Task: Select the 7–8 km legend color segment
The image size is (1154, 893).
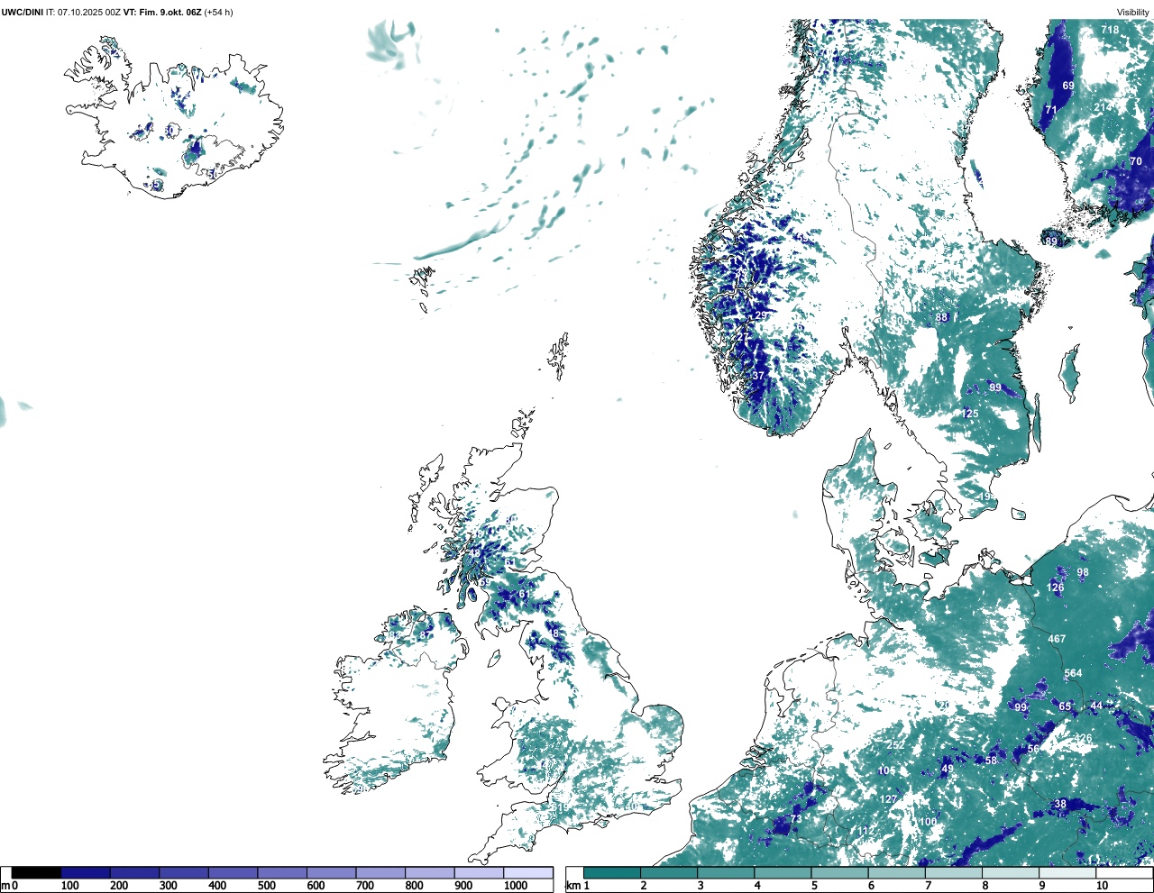Action: point(954,872)
